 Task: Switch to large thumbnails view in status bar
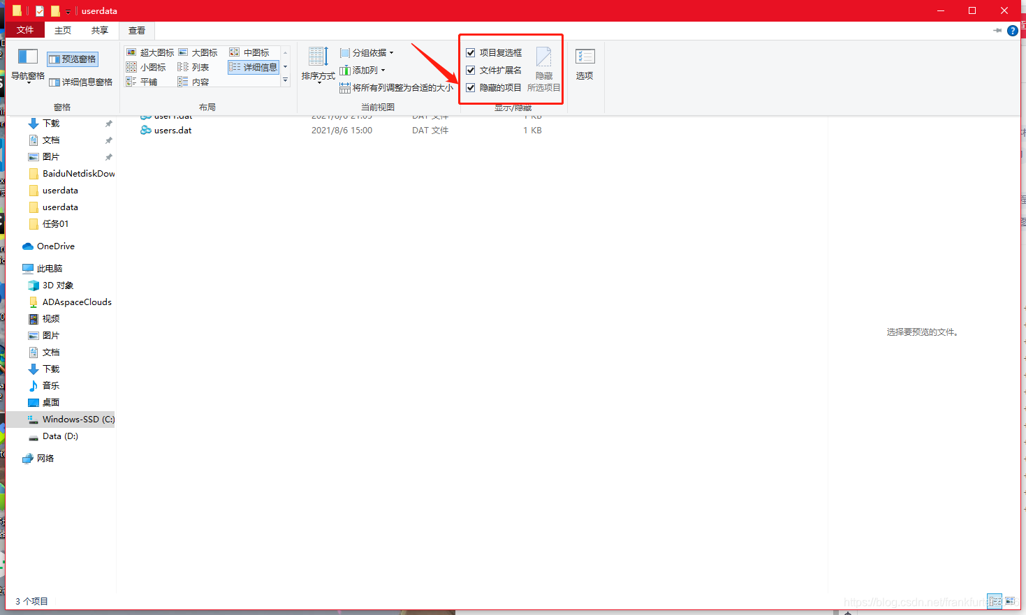click(1011, 601)
